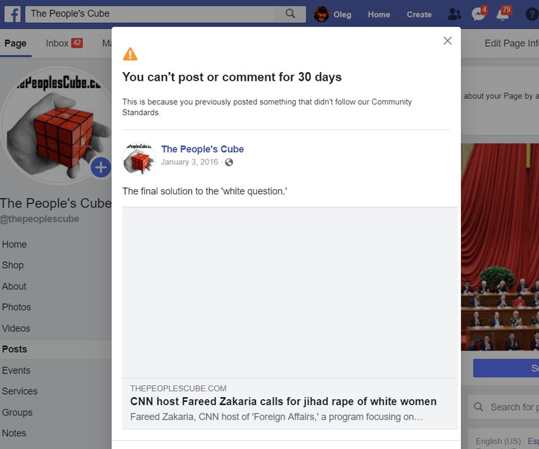The width and height of the screenshot is (539, 449).
Task: Open the Messenger icon with notifications
Action: pyautogui.click(x=478, y=14)
